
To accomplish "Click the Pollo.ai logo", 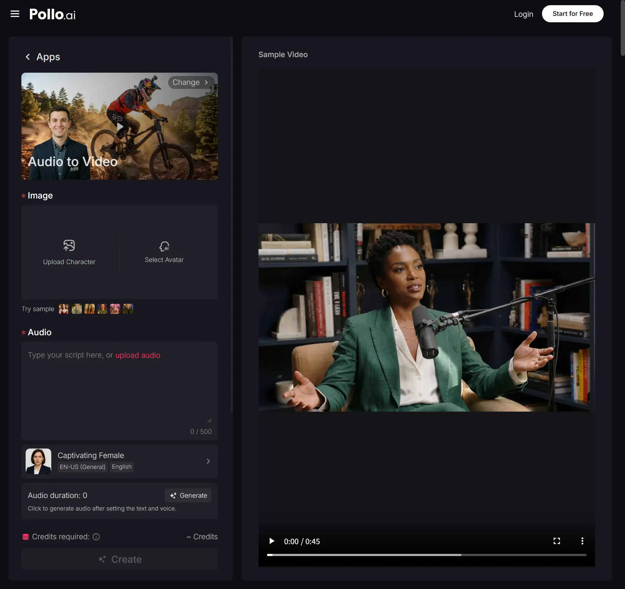I will (x=52, y=14).
